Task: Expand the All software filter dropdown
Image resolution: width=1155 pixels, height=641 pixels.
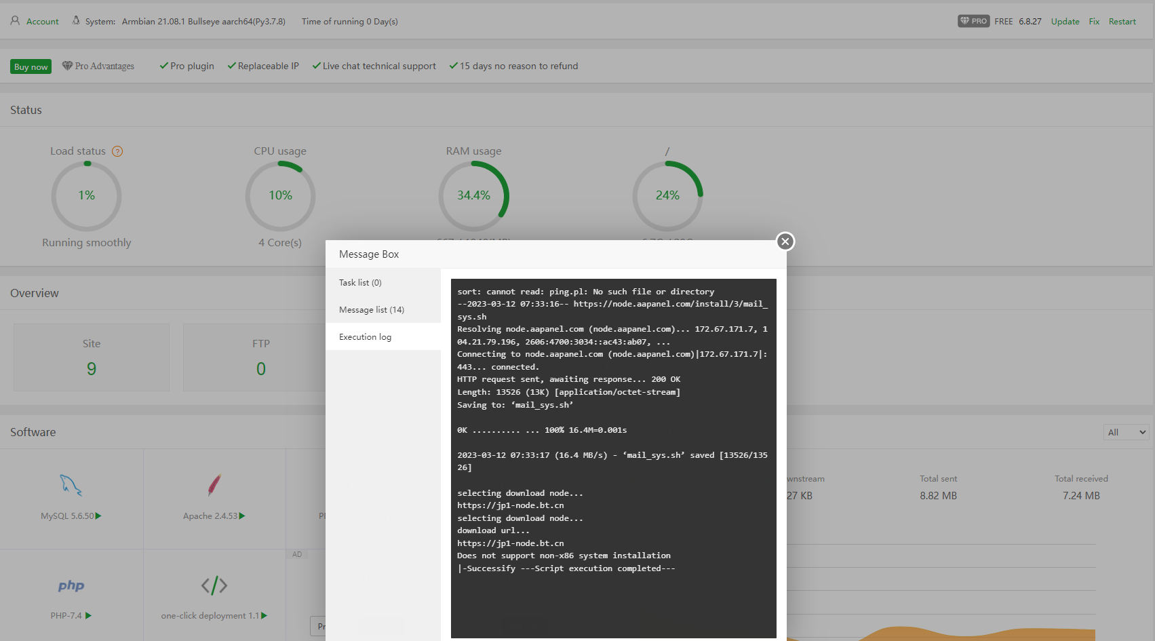Action: (1126, 432)
